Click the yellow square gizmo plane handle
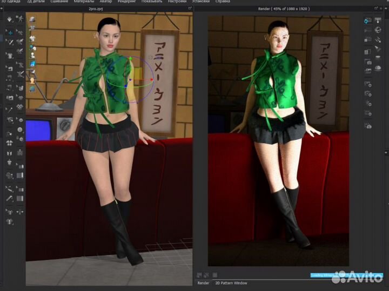This screenshot has width=389, height=291. click(138, 73)
